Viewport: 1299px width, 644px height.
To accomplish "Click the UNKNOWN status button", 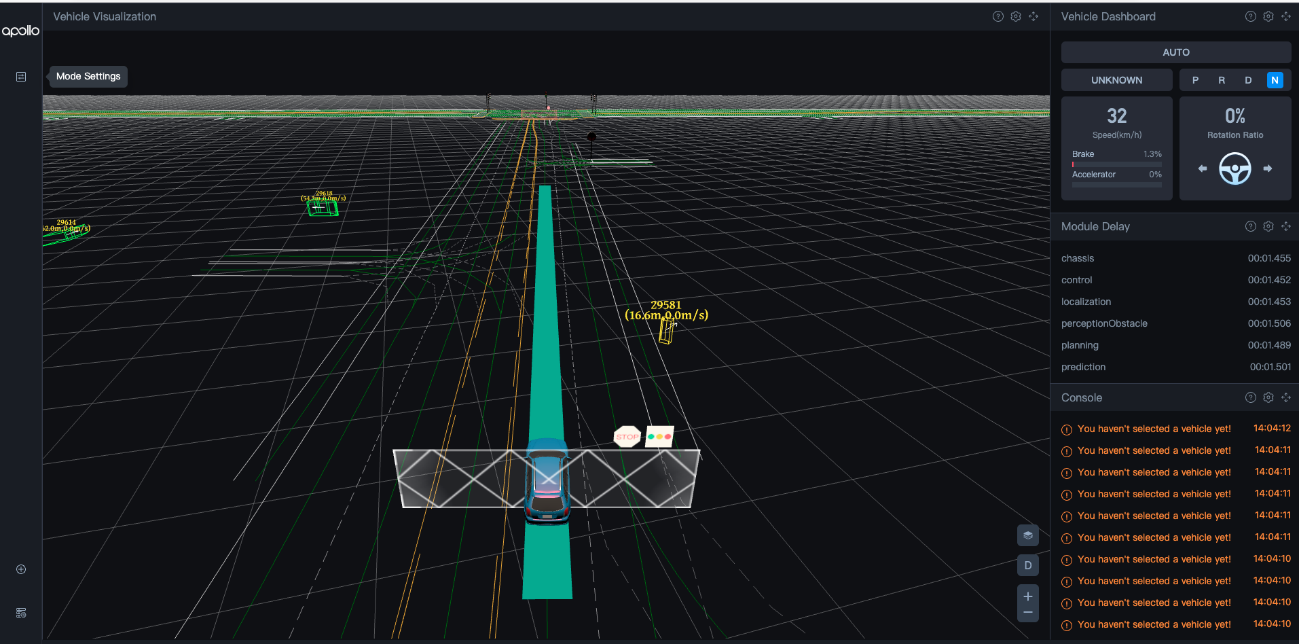I will (x=1117, y=80).
